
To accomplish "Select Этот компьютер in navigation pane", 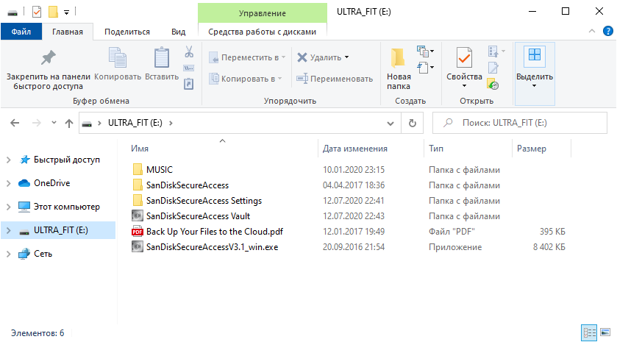I will pos(66,207).
